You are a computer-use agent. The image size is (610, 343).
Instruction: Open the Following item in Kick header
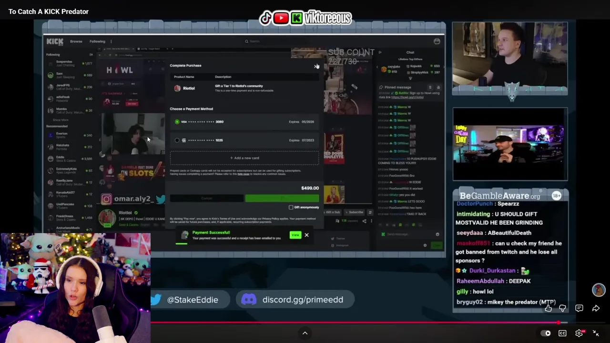(97, 41)
